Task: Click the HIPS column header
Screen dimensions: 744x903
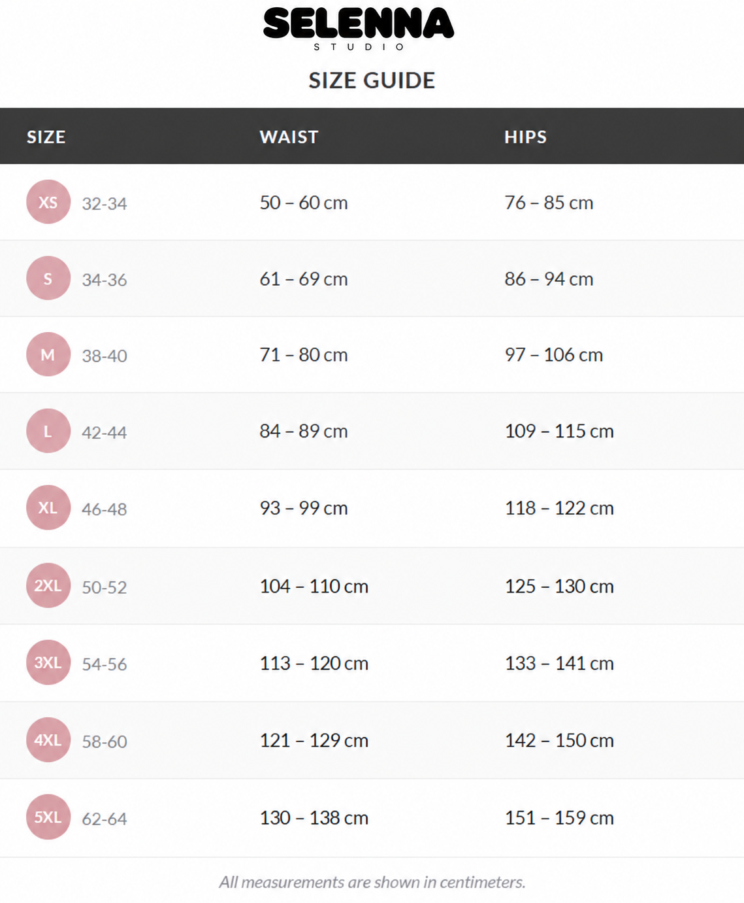Action: click(525, 137)
